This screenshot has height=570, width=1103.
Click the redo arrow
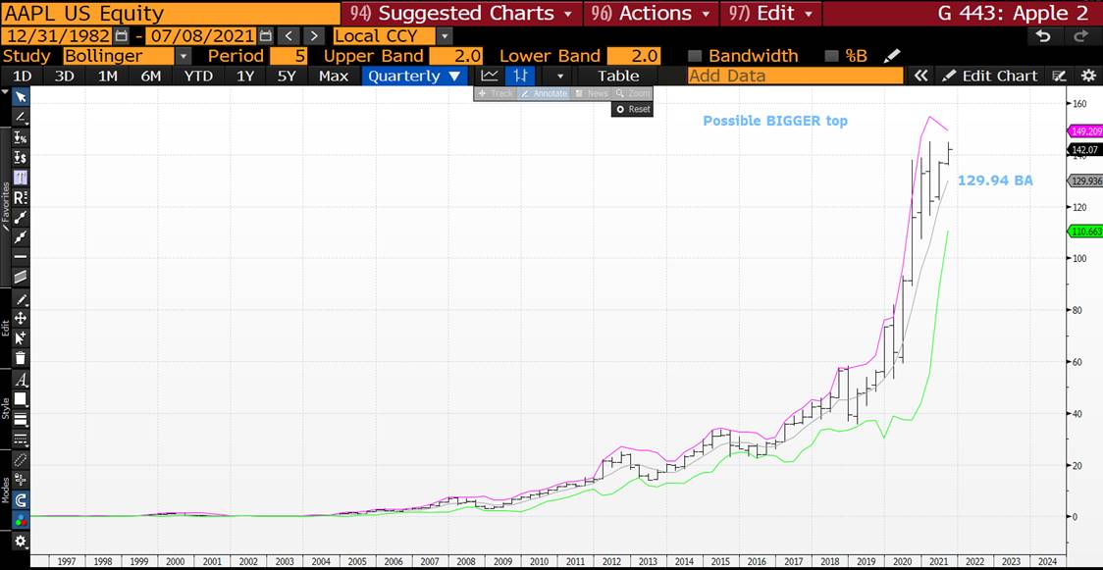point(1079,36)
